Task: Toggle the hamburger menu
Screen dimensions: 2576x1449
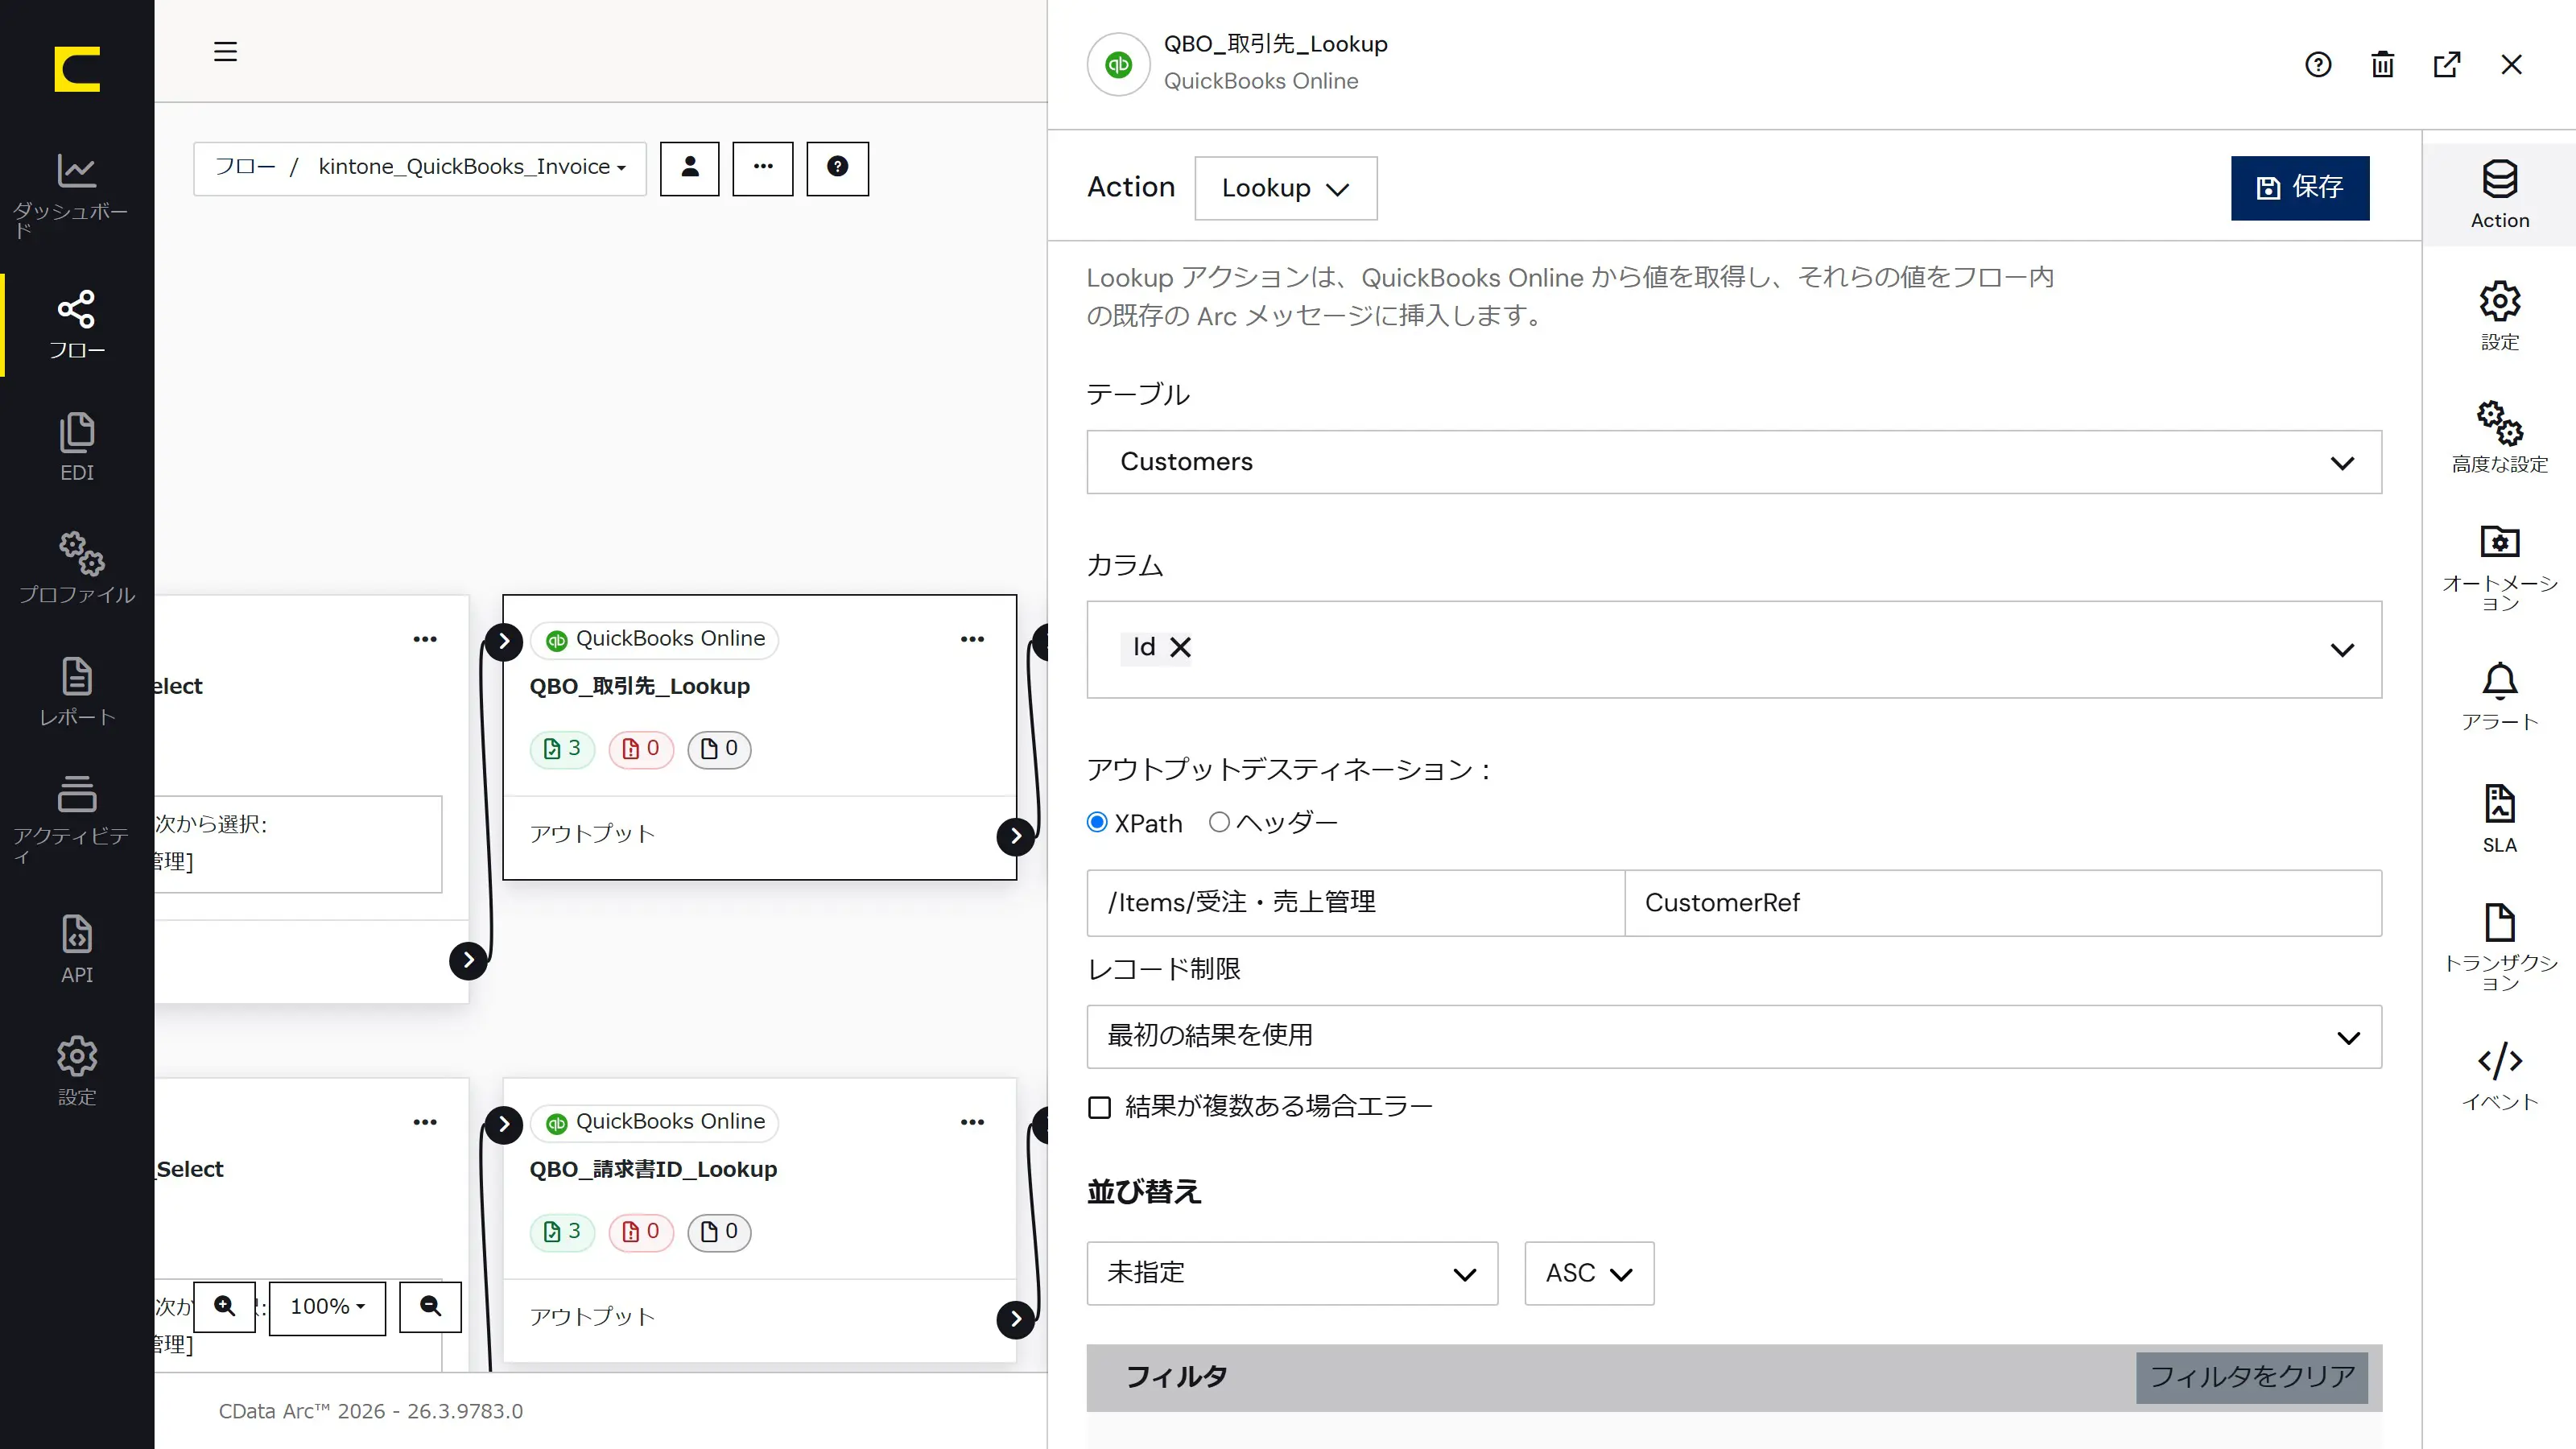Action: [226, 51]
